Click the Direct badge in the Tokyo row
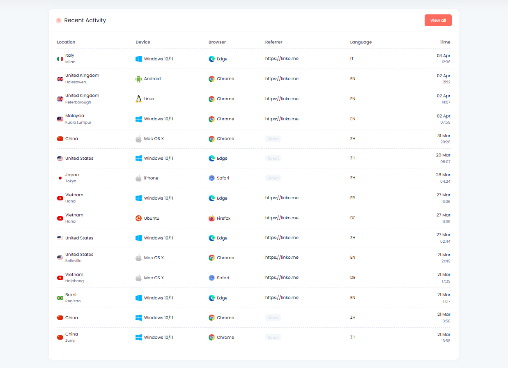Viewport: 508px width, 368px height. click(x=273, y=178)
